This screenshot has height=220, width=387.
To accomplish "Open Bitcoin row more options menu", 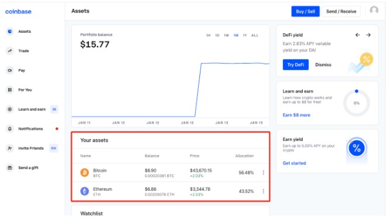I will click(263, 173).
